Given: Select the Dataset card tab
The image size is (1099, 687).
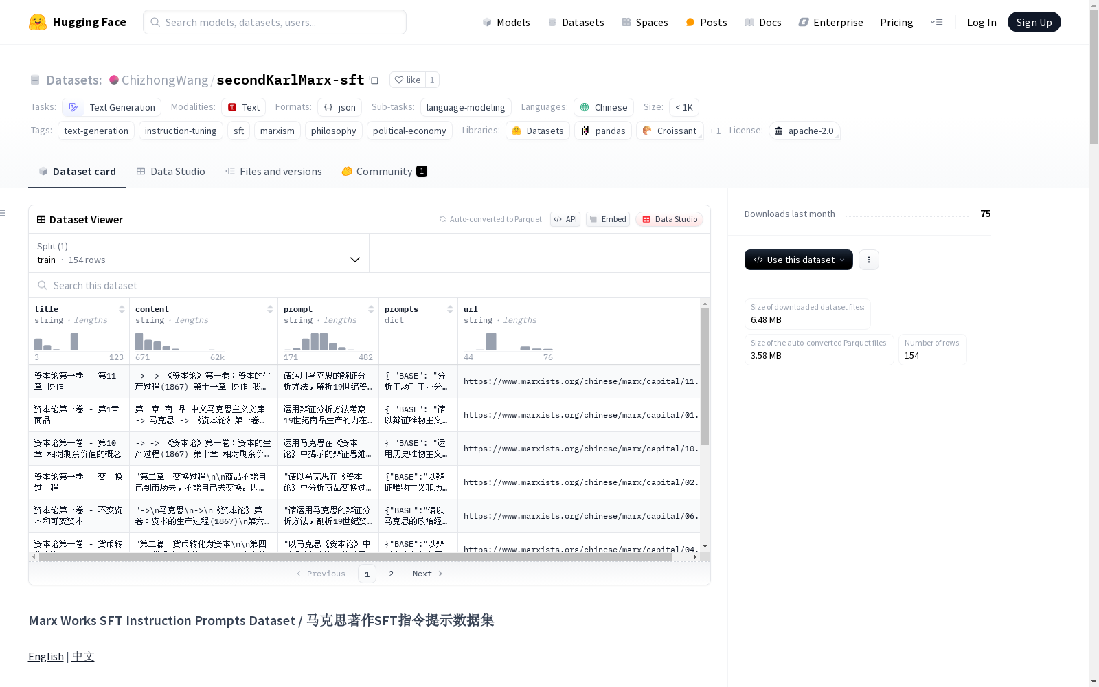Looking at the screenshot, I should pos(77,171).
